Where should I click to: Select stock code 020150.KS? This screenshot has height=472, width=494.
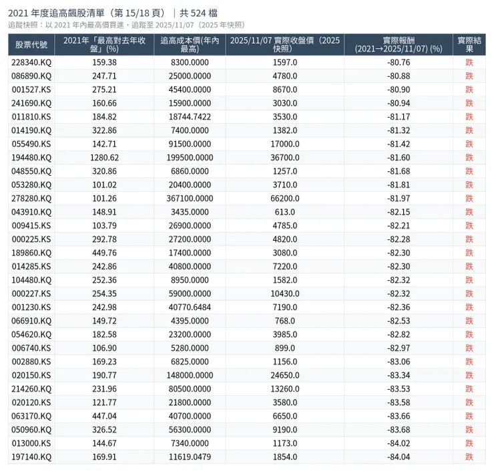click(x=31, y=376)
